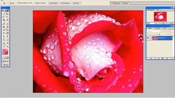This screenshot has width=175, height=98.
Task: Open the Layers palette menu arrow
Action: point(173,28)
